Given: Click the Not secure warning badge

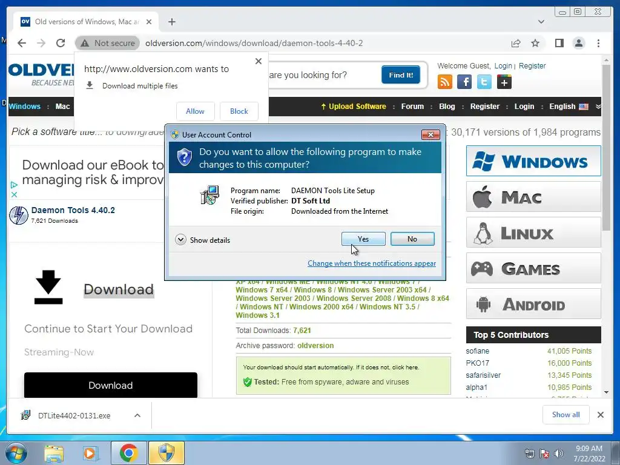Looking at the screenshot, I should coord(108,43).
